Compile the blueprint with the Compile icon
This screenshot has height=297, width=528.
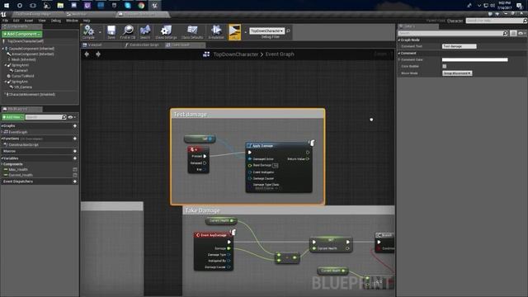pyautogui.click(x=88, y=32)
